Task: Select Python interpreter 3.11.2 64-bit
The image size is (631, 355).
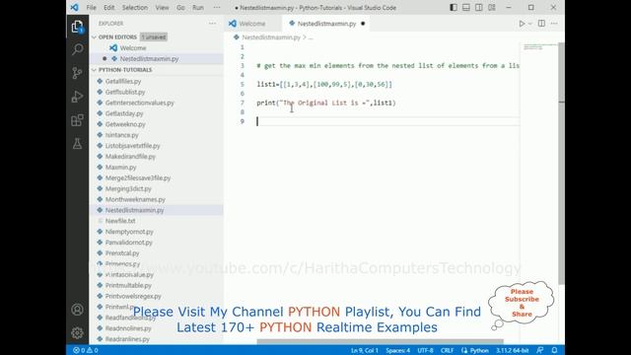Action: coord(513,350)
